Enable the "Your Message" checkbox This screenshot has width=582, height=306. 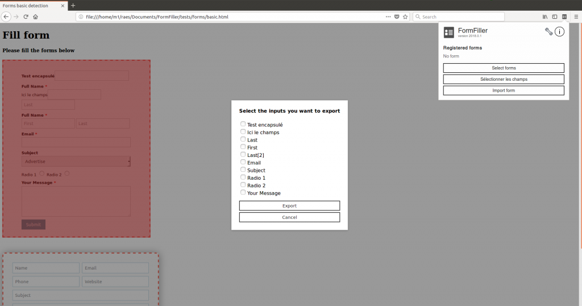243,192
